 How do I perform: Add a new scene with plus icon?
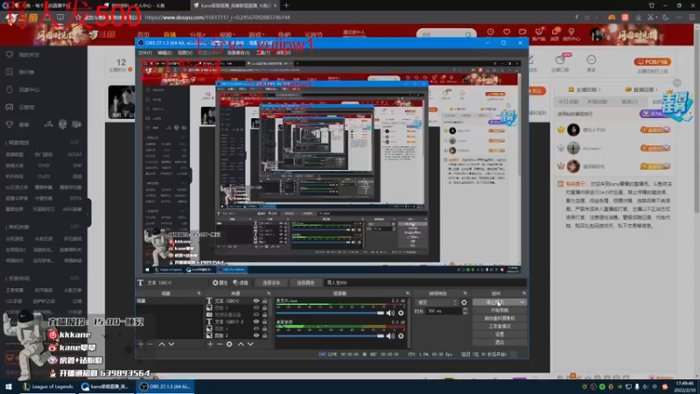pyautogui.click(x=141, y=344)
